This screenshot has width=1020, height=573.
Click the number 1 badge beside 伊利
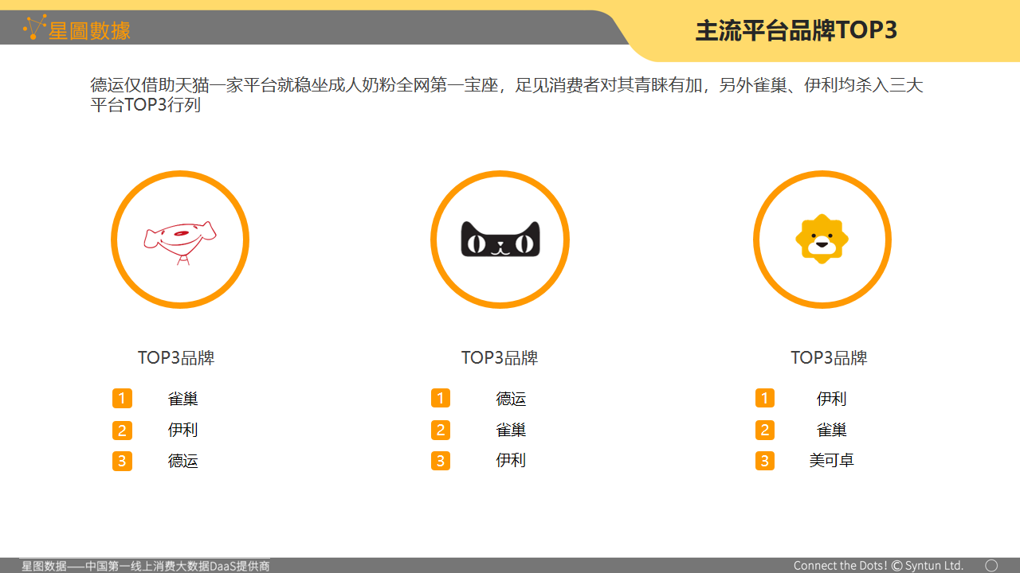click(765, 398)
